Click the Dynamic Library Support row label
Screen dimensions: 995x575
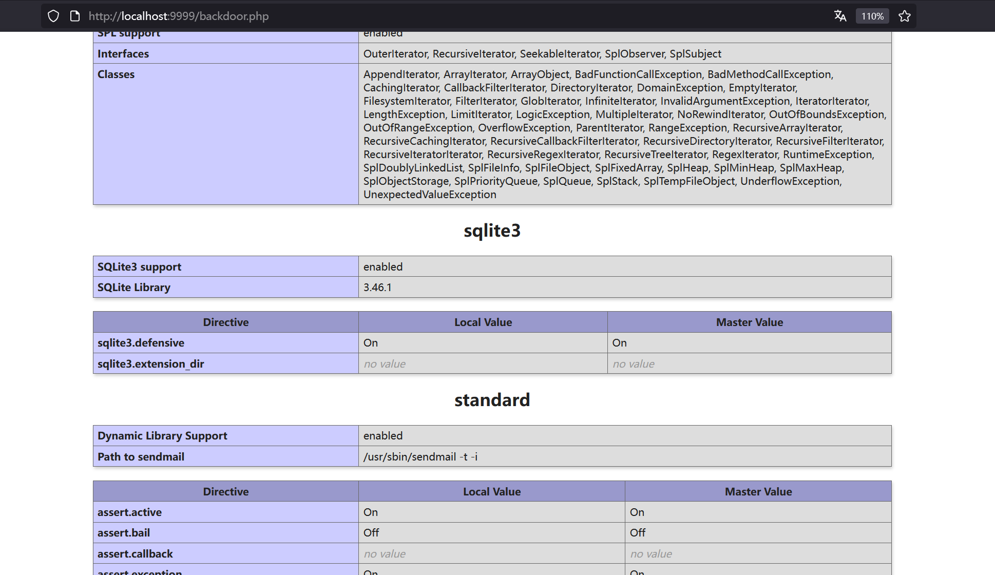(x=162, y=436)
